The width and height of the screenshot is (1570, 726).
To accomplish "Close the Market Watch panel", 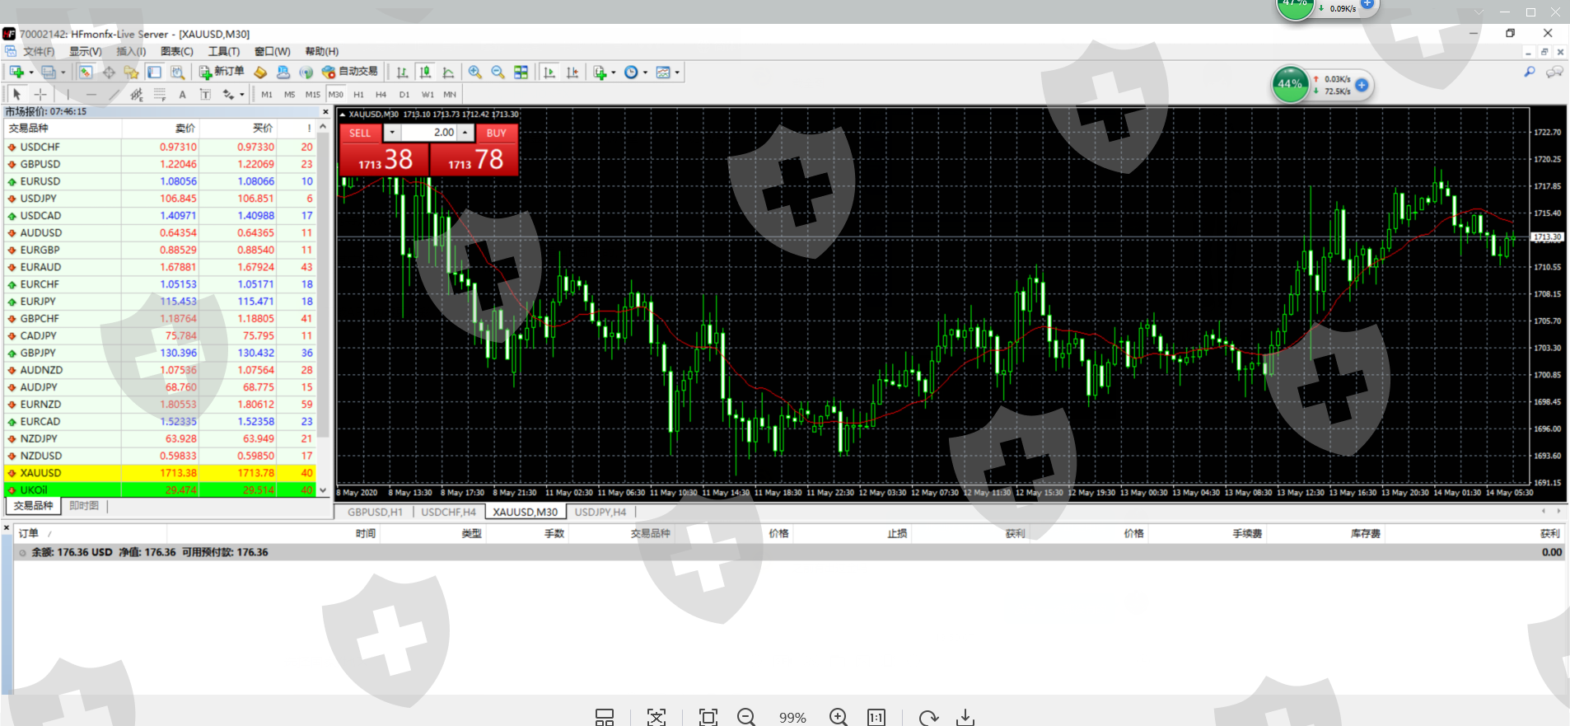I will (325, 111).
